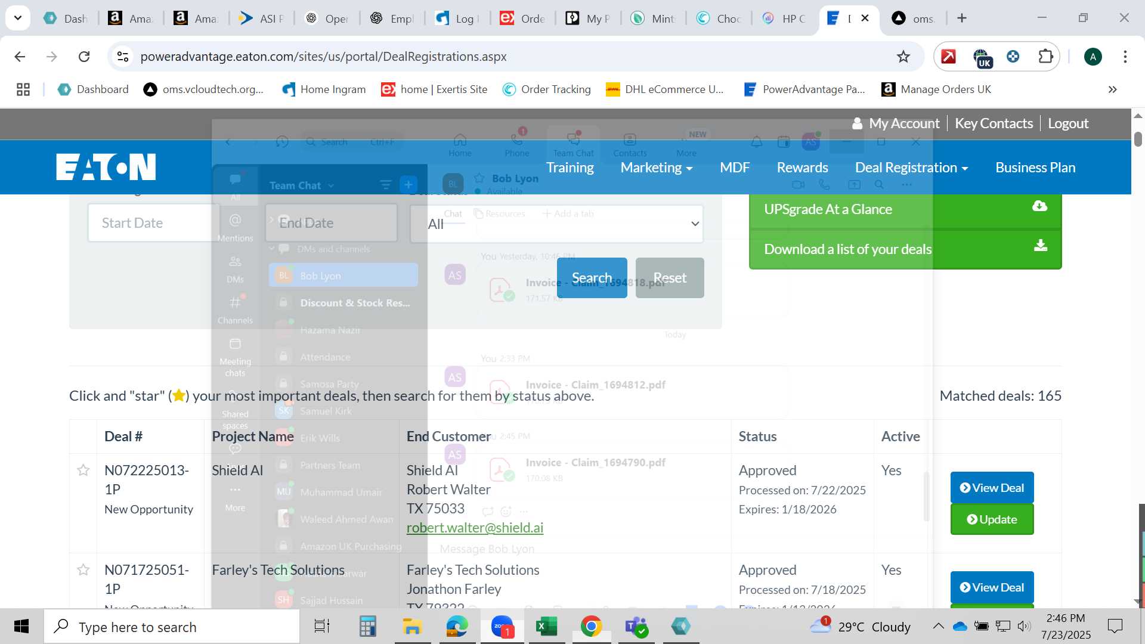1145x644 pixels.
Task: Open the Order Tracking bookmark
Action: (x=547, y=89)
